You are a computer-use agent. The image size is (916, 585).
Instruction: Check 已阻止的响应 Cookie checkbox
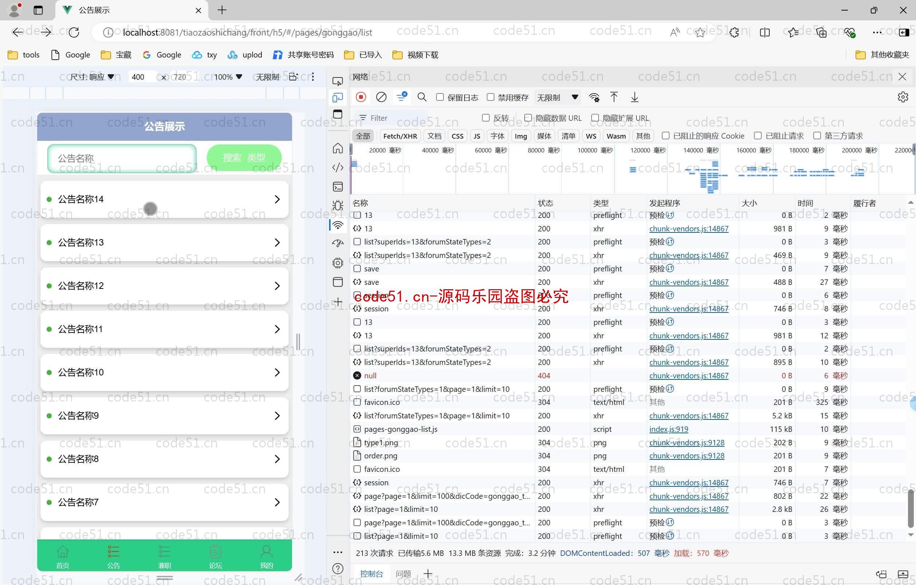pos(666,136)
